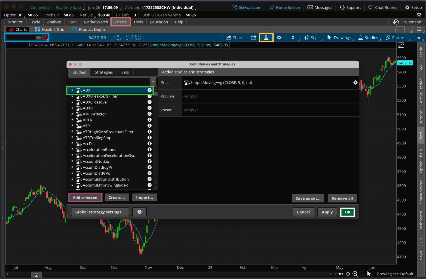
Task: Open the Setup gear in top bar
Action: point(413,7)
